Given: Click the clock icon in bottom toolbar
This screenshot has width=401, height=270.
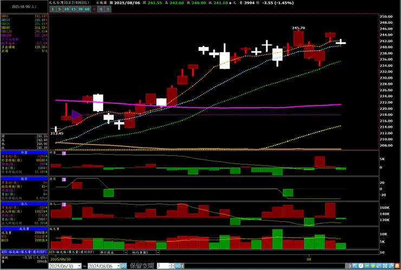Looking at the screenshot, I should 361,266.
